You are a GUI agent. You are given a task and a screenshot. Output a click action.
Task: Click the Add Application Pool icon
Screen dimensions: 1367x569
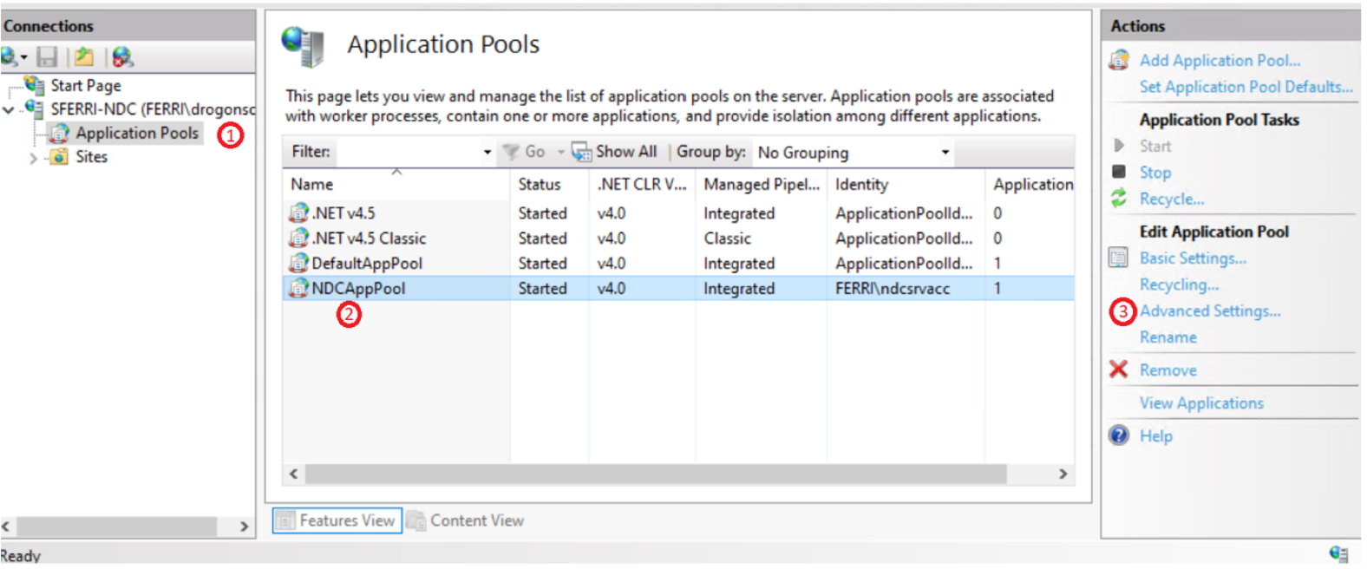1119,60
